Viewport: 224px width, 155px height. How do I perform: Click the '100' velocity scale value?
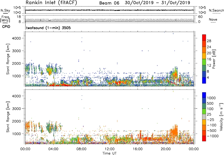[x=210, y=109]
